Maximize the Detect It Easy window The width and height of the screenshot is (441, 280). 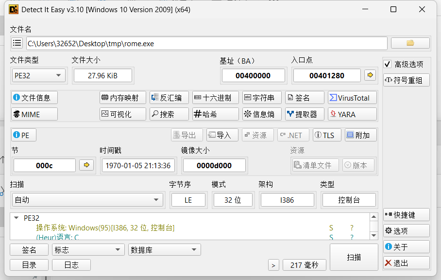(x=393, y=9)
